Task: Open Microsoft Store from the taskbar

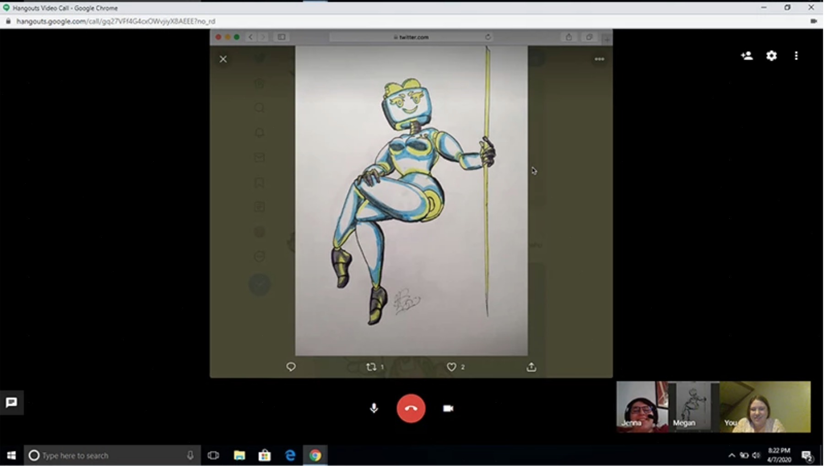Action: click(x=265, y=455)
